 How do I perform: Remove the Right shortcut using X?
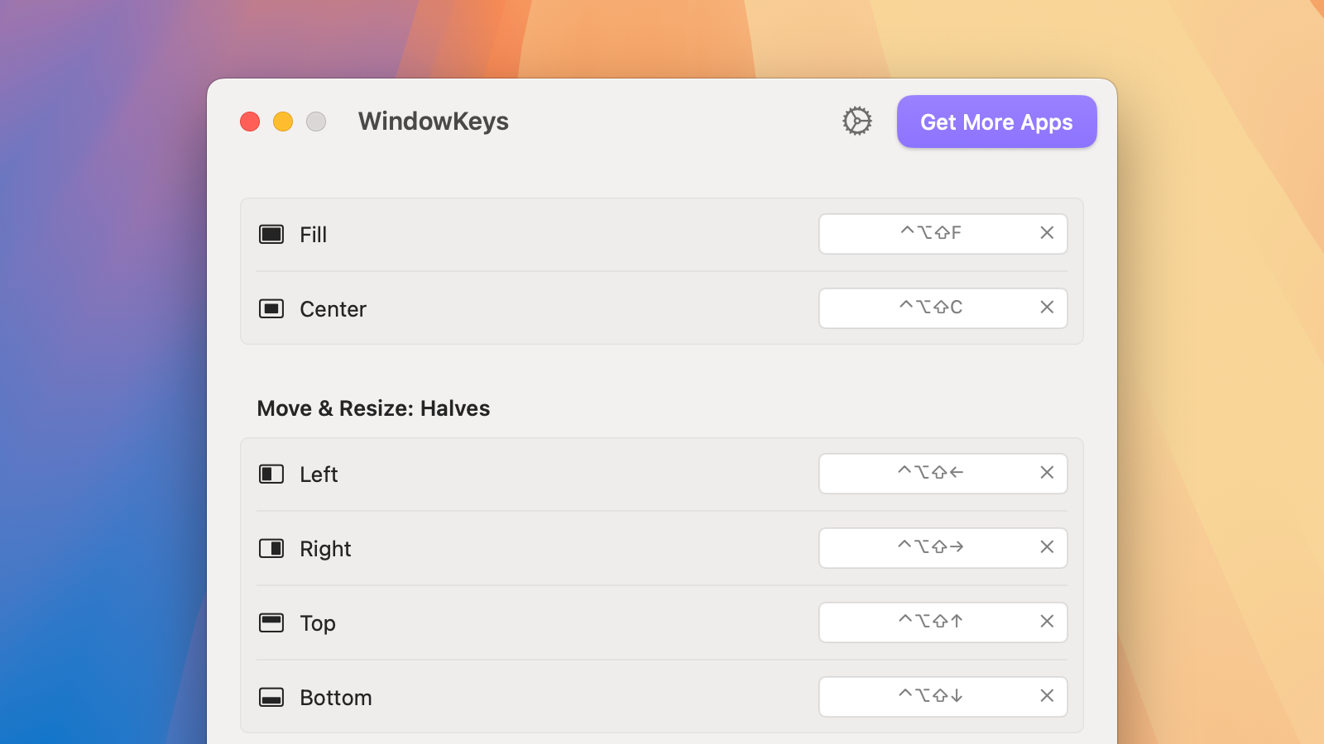1047,547
